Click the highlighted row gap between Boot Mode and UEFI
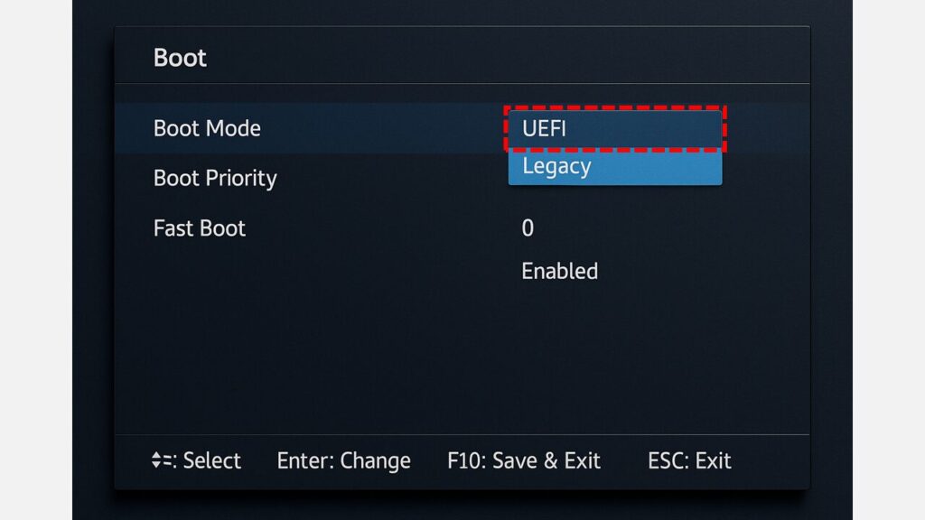Screen dimensions: 925x520 pyautogui.click(x=379, y=128)
